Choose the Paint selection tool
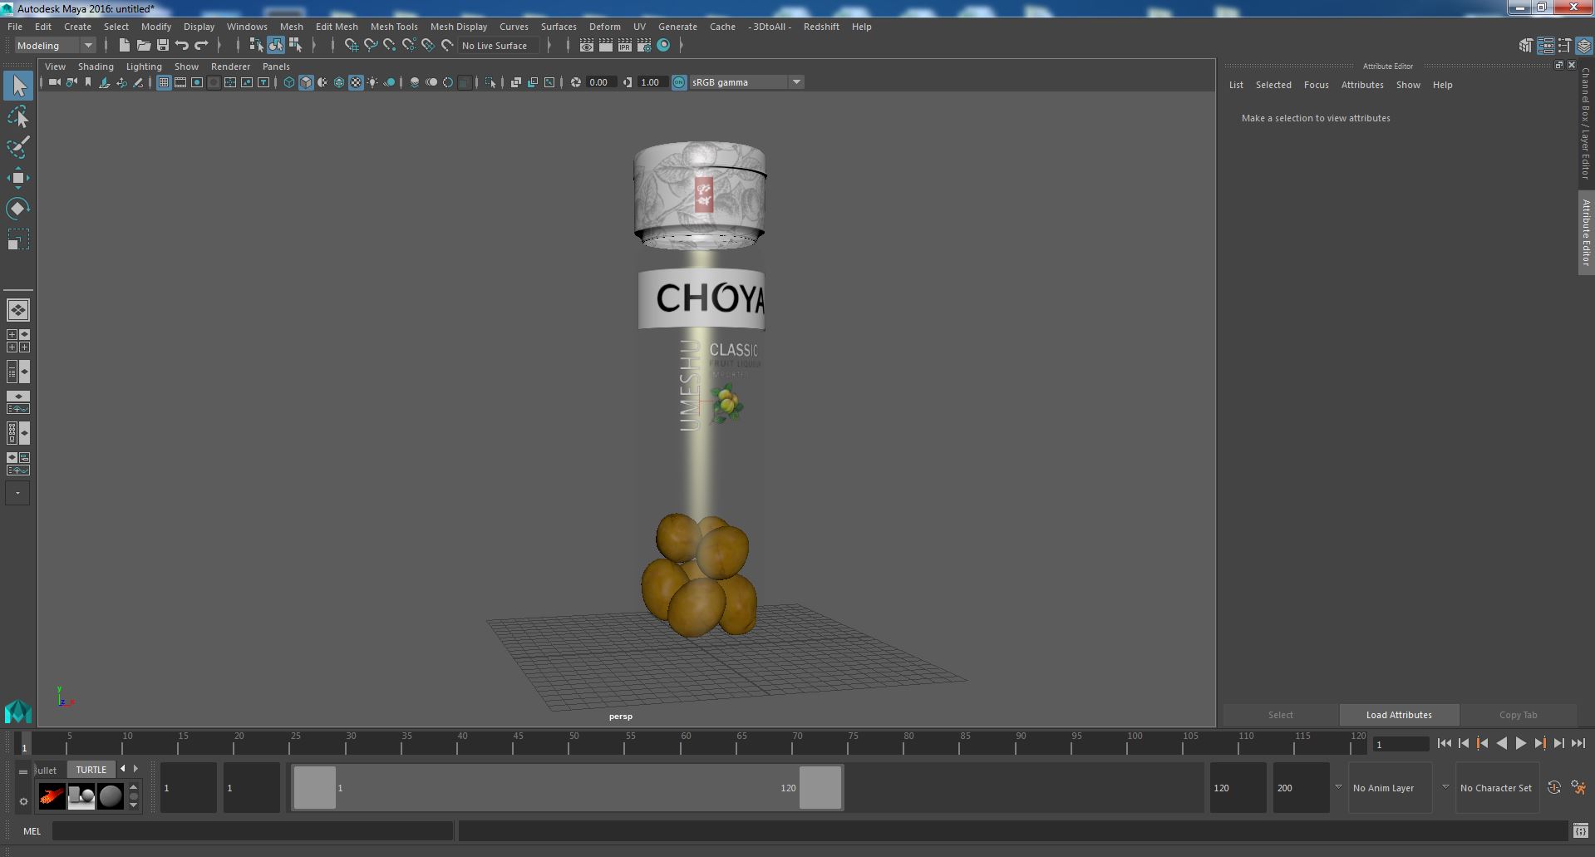This screenshot has width=1595, height=857. [18, 147]
